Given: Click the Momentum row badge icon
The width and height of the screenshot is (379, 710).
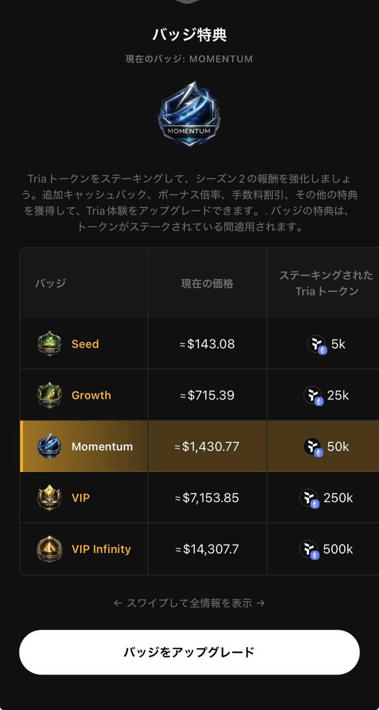Looking at the screenshot, I should [x=49, y=447].
